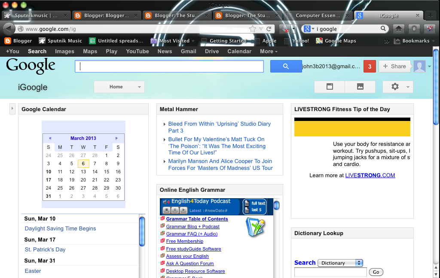Open the iGoogle theme picture icon
Screen dimensions: 440x278
pyautogui.click(x=361, y=87)
